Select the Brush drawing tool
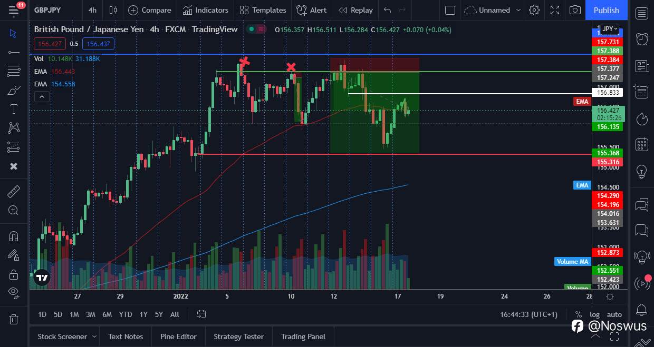Screen dimensions: 654x347 [14, 90]
